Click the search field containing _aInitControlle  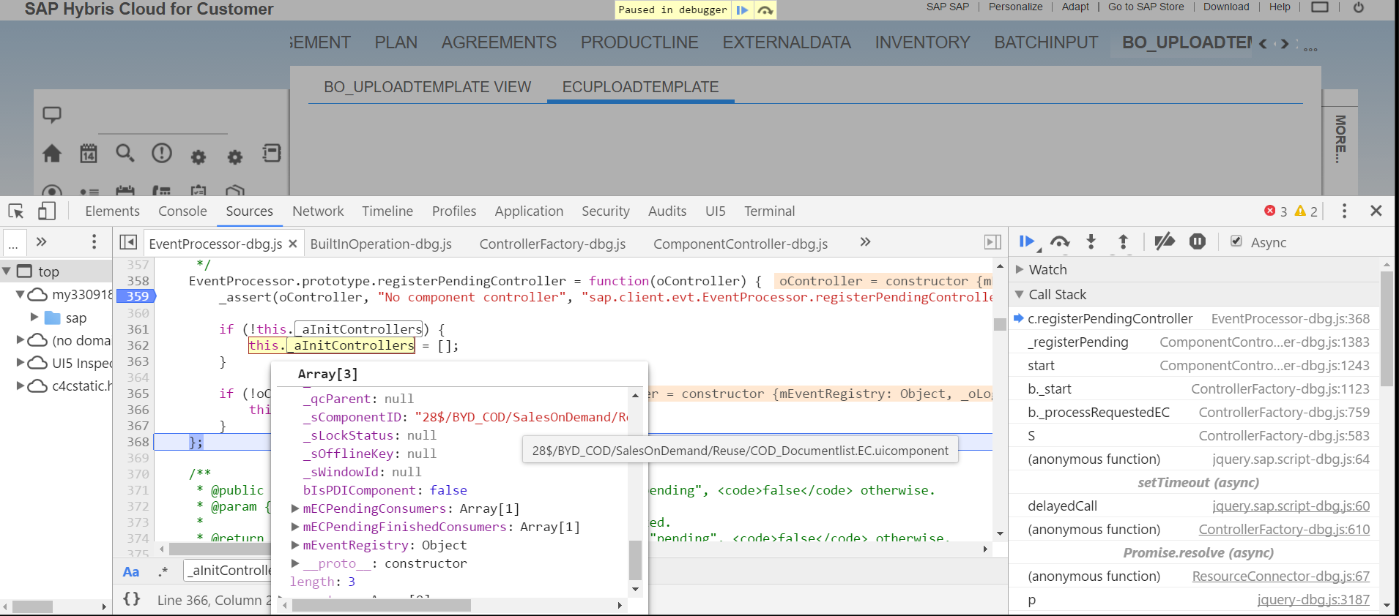tap(229, 571)
